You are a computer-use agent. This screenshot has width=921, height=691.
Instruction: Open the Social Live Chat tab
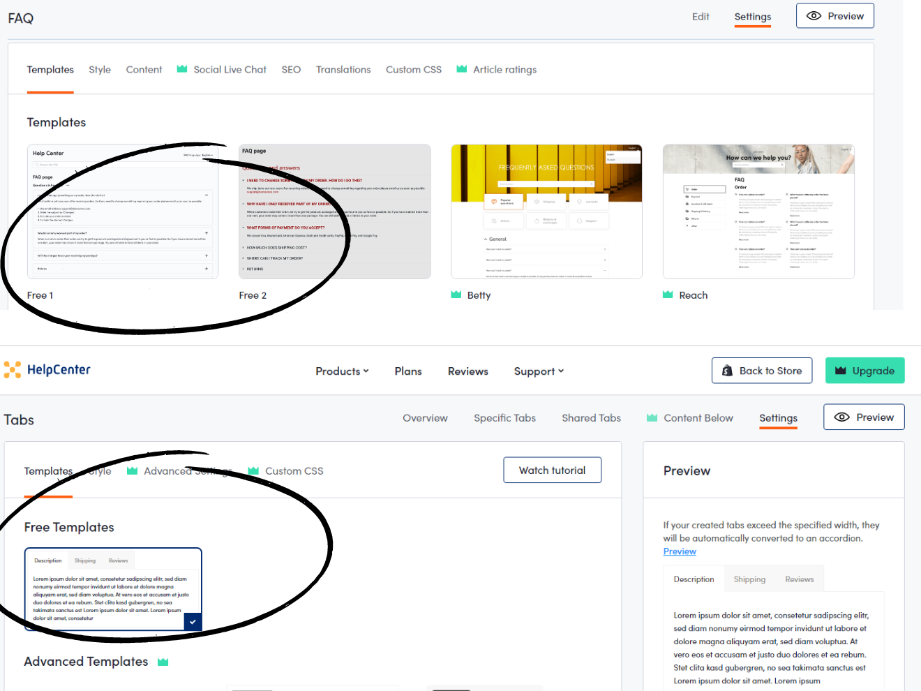[x=230, y=70]
